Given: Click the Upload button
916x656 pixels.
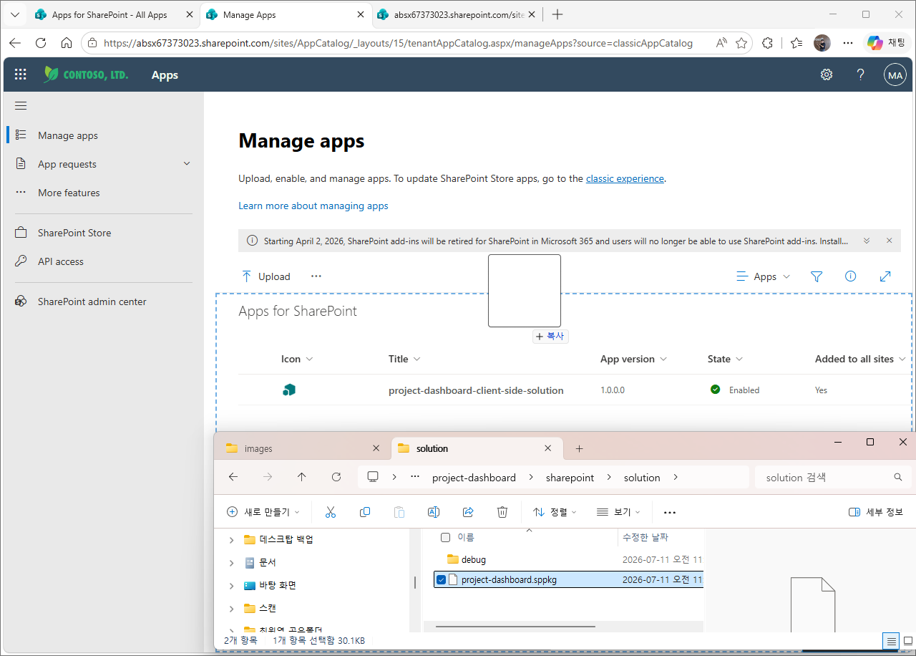Looking at the screenshot, I should [266, 276].
